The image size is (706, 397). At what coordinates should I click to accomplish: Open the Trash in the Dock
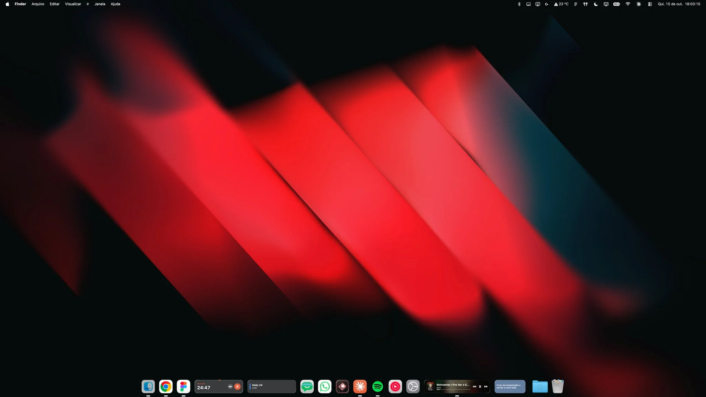click(x=557, y=386)
